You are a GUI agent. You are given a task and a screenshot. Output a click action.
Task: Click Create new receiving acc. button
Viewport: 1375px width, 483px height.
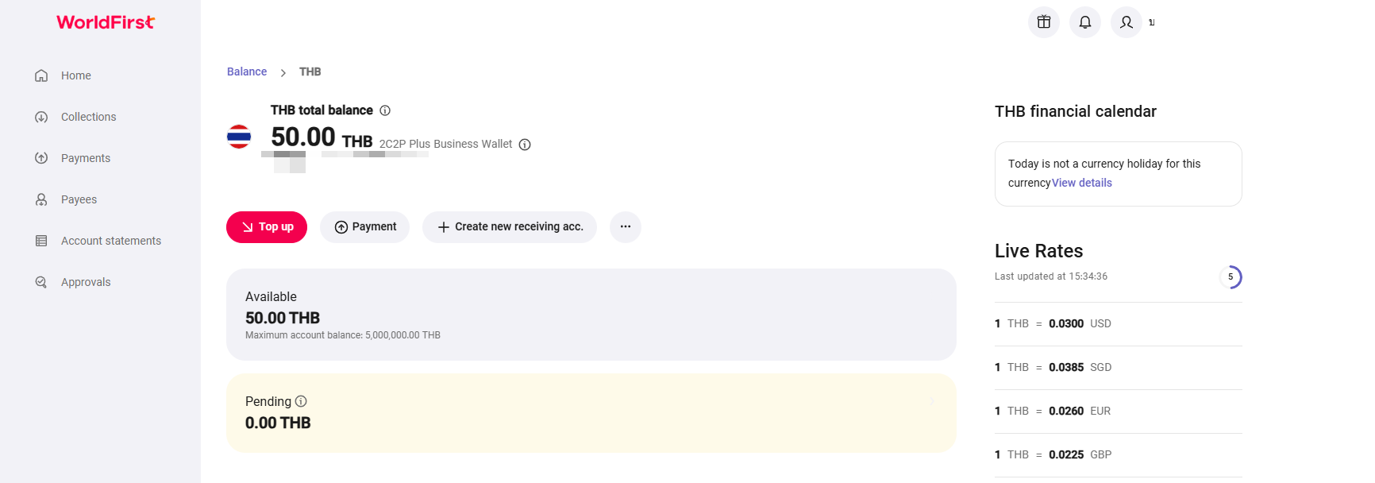[510, 227]
